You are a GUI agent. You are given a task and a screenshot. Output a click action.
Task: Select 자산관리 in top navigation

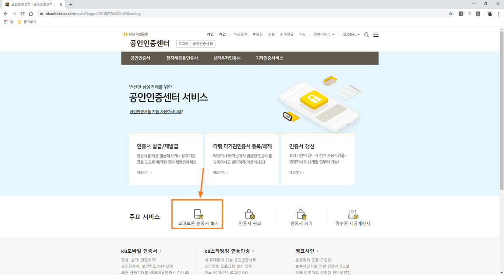click(x=240, y=34)
